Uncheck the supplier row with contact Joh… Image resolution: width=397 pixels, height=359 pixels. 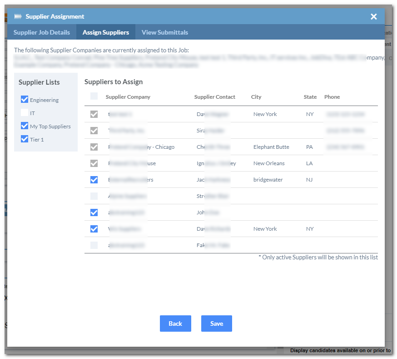click(x=94, y=212)
